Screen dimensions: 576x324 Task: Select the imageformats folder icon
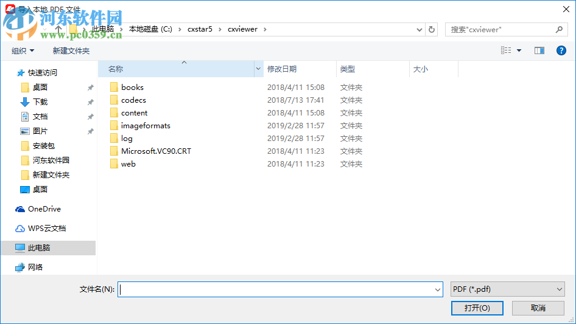114,125
